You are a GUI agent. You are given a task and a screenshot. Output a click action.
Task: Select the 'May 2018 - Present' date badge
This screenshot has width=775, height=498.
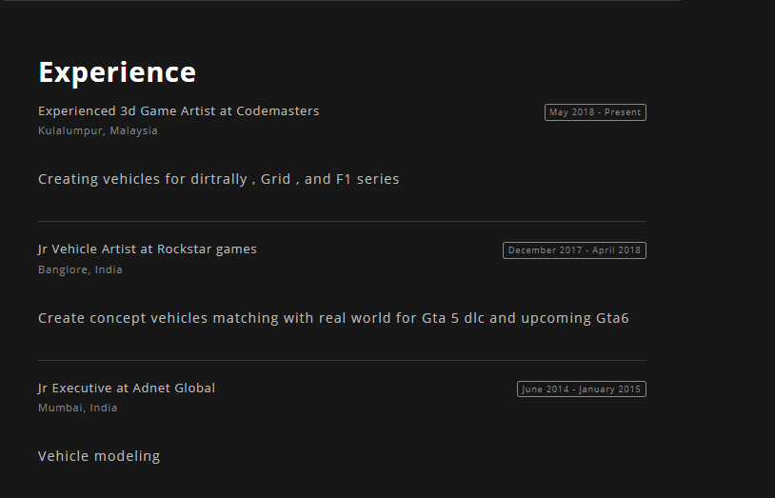click(595, 112)
